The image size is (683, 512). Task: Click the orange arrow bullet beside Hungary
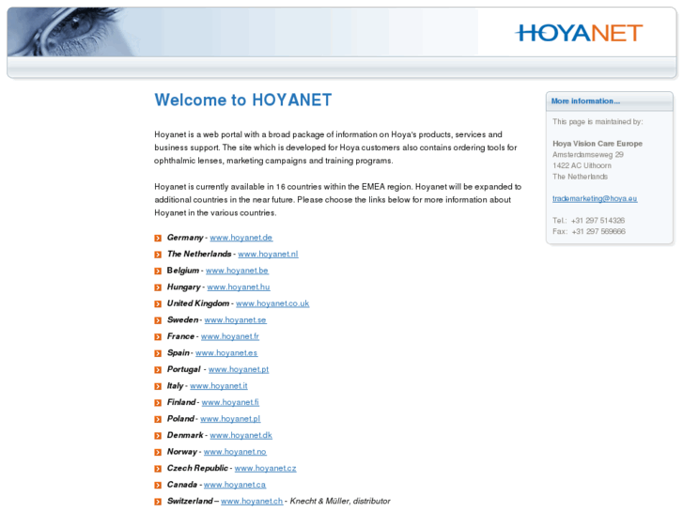coord(158,287)
